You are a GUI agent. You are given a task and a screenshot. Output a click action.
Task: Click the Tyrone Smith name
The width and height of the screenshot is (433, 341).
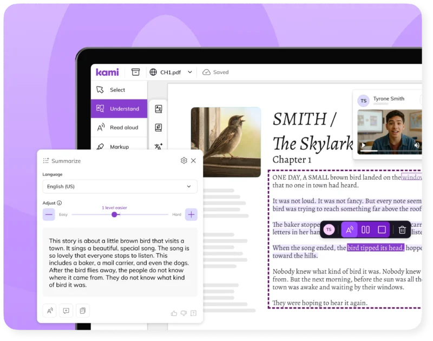(389, 99)
